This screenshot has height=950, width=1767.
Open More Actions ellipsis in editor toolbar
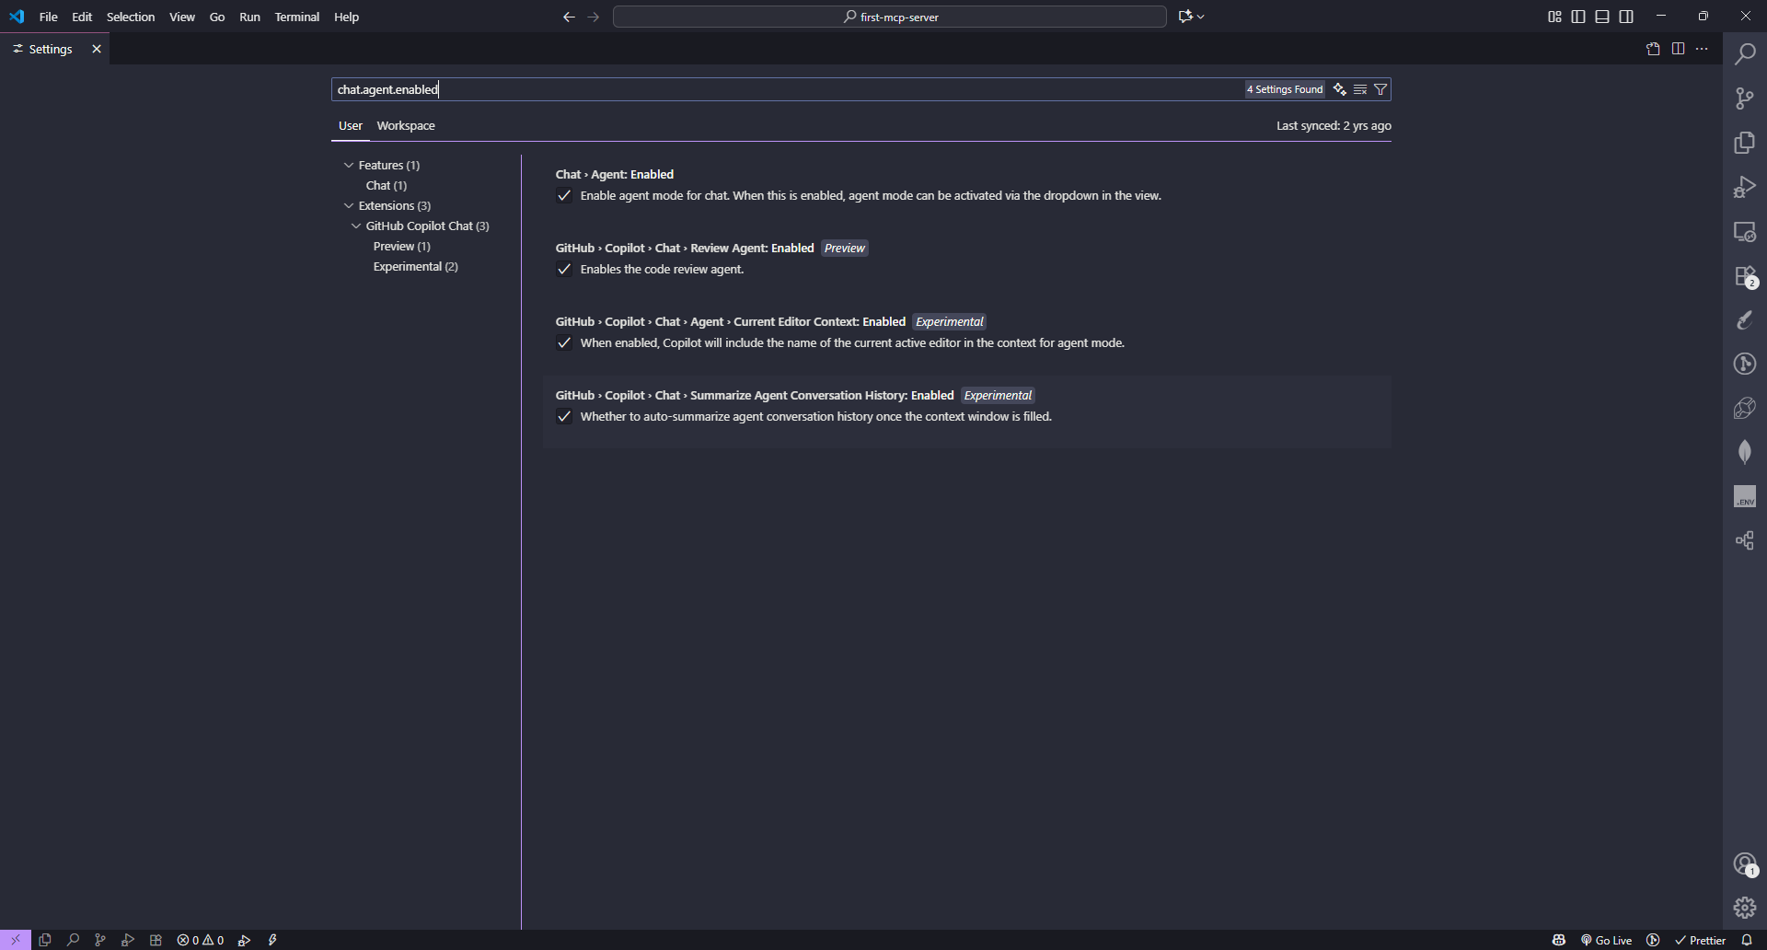point(1702,49)
